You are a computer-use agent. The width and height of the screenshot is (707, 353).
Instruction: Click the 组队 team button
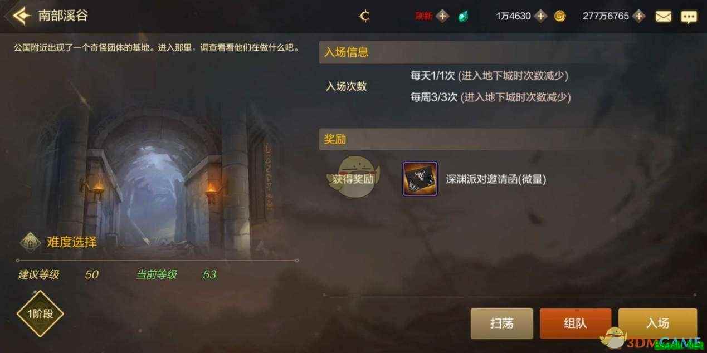[x=576, y=323]
